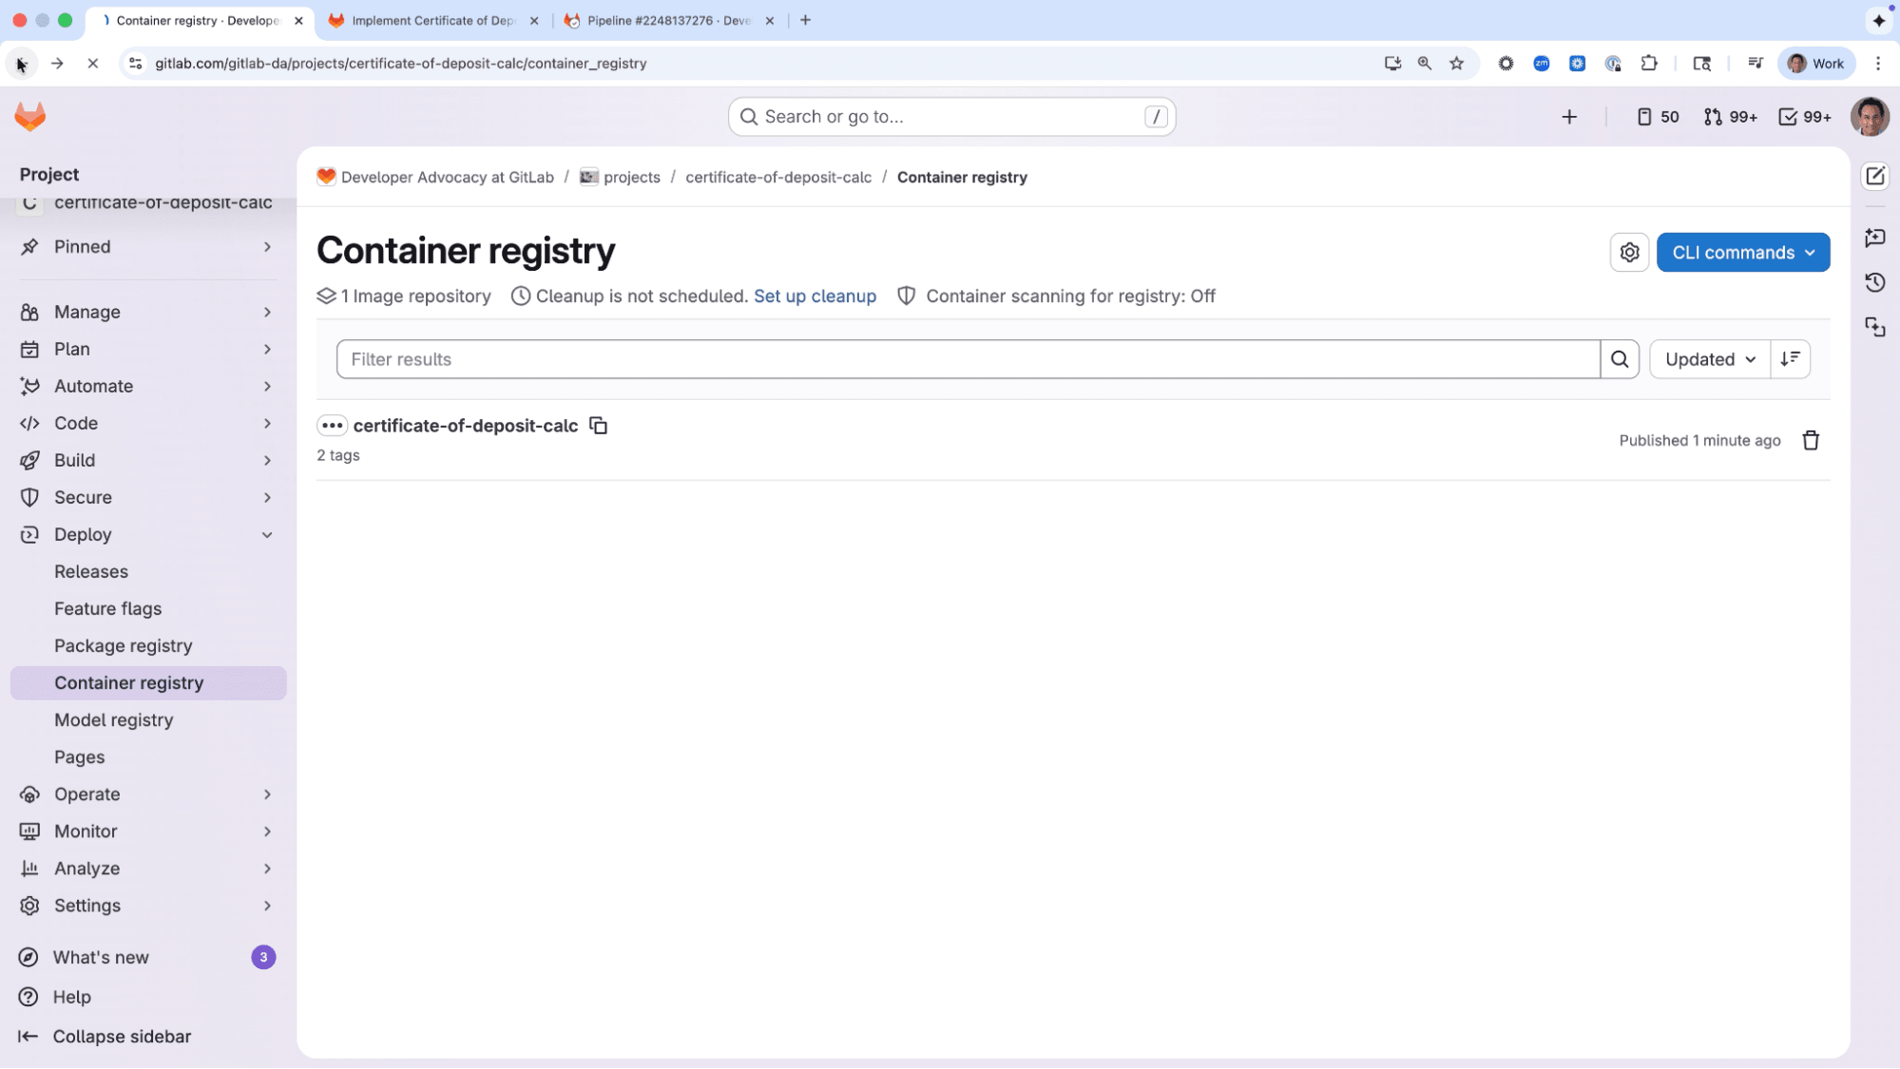The height and width of the screenshot is (1069, 1900).
Task: Click the Set up cleanup link
Action: pyautogui.click(x=815, y=296)
